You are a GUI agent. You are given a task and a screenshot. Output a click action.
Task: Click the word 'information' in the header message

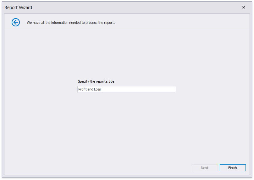point(59,23)
